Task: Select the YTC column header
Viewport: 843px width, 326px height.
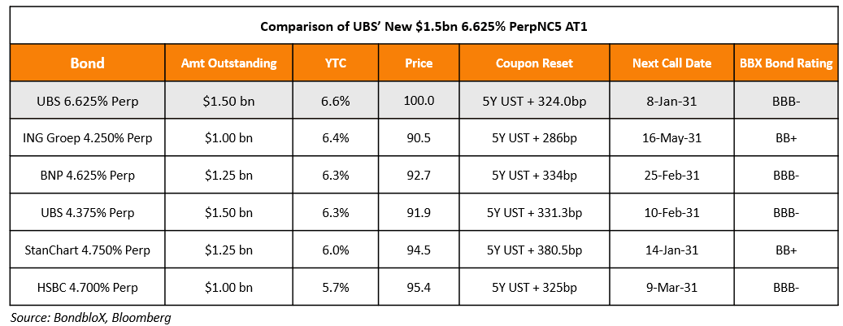Action: tap(335, 63)
